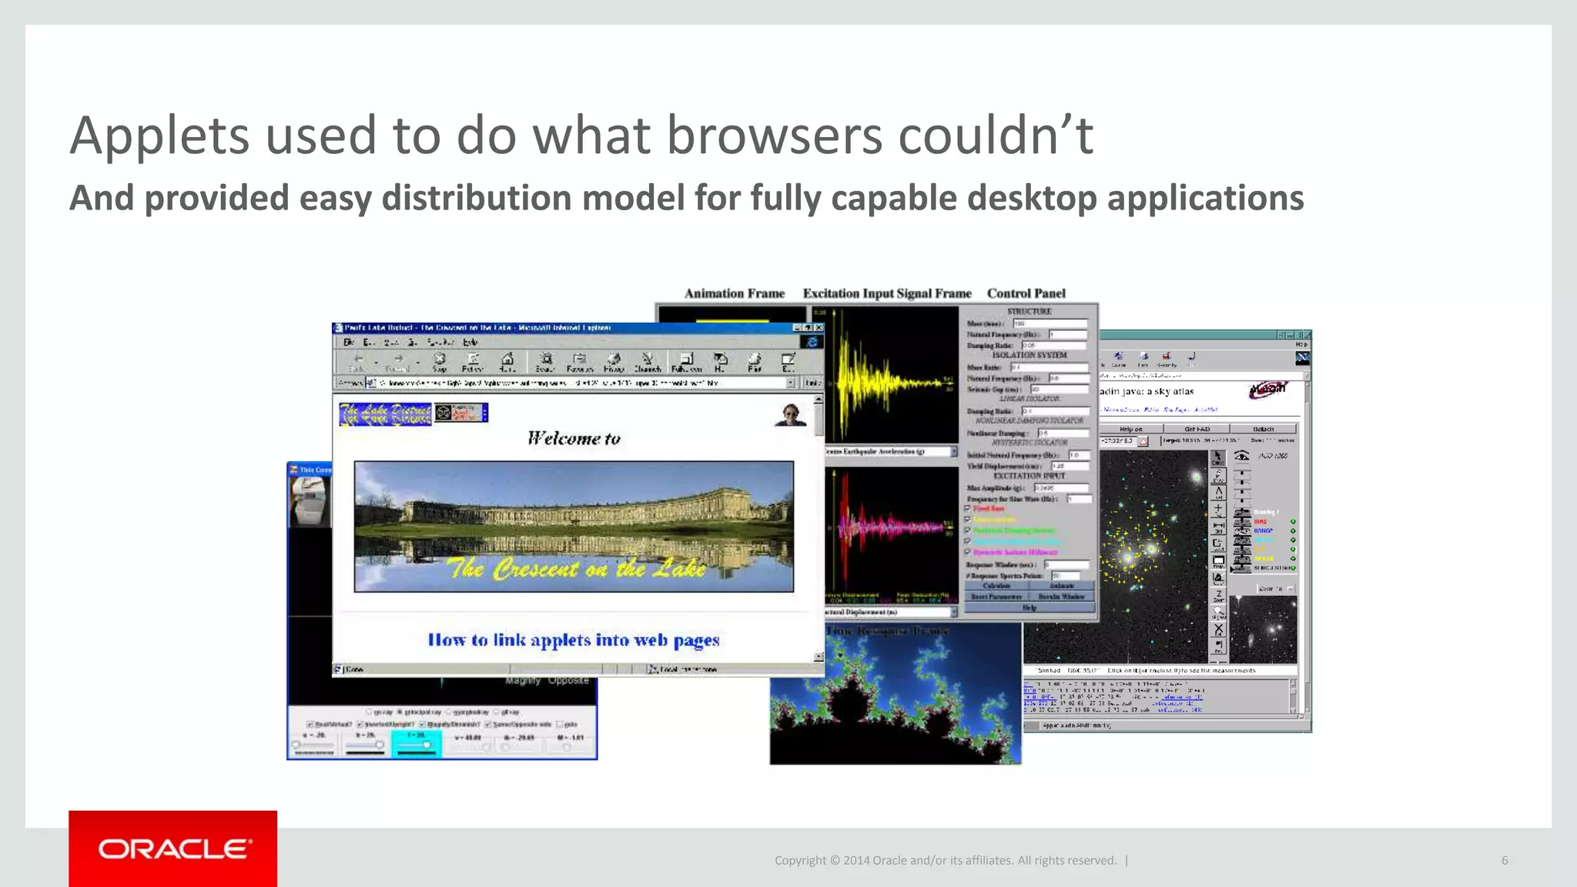
Task: Open the Forward button dropdown arrow
Action: pos(417,361)
